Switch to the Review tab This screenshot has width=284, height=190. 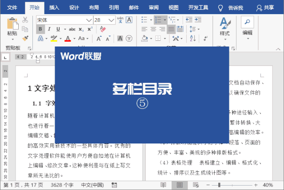pos(154,8)
